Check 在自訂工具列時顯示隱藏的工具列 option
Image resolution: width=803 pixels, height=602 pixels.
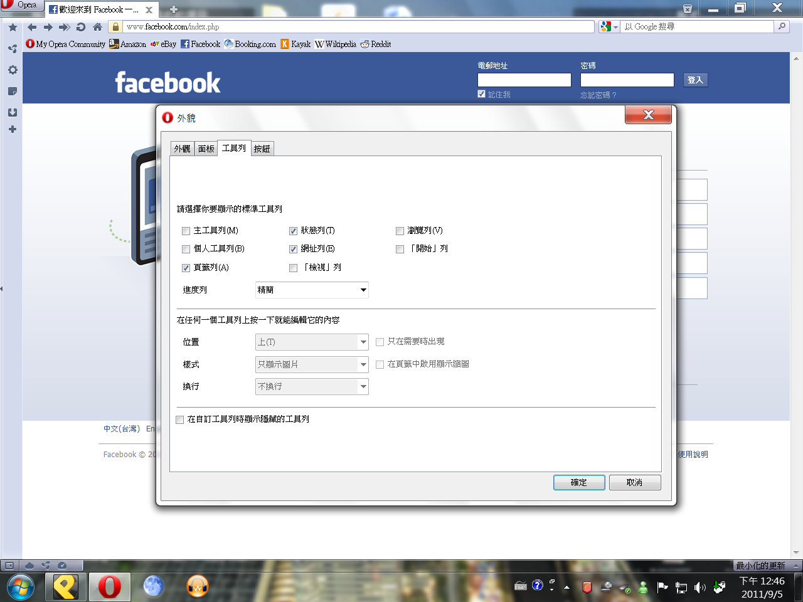click(180, 420)
